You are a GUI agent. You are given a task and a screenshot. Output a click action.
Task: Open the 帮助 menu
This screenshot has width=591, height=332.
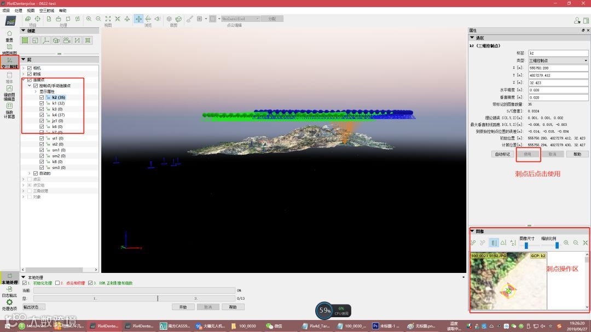pyautogui.click(x=62, y=10)
